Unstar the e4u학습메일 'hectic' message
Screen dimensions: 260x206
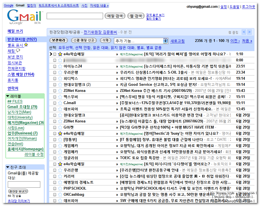tap(60, 134)
